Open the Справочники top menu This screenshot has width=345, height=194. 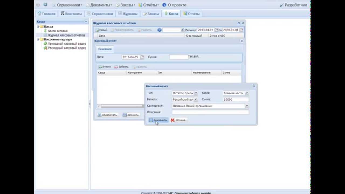67,5
